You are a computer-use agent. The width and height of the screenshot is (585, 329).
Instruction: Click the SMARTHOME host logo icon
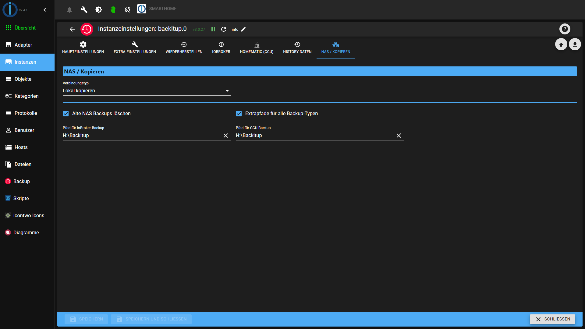pyautogui.click(x=142, y=9)
